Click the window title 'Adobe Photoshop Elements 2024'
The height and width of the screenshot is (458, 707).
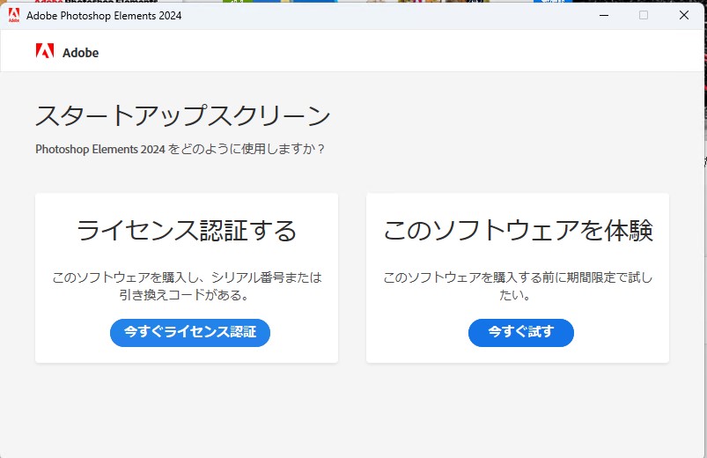click(x=104, y=16)
